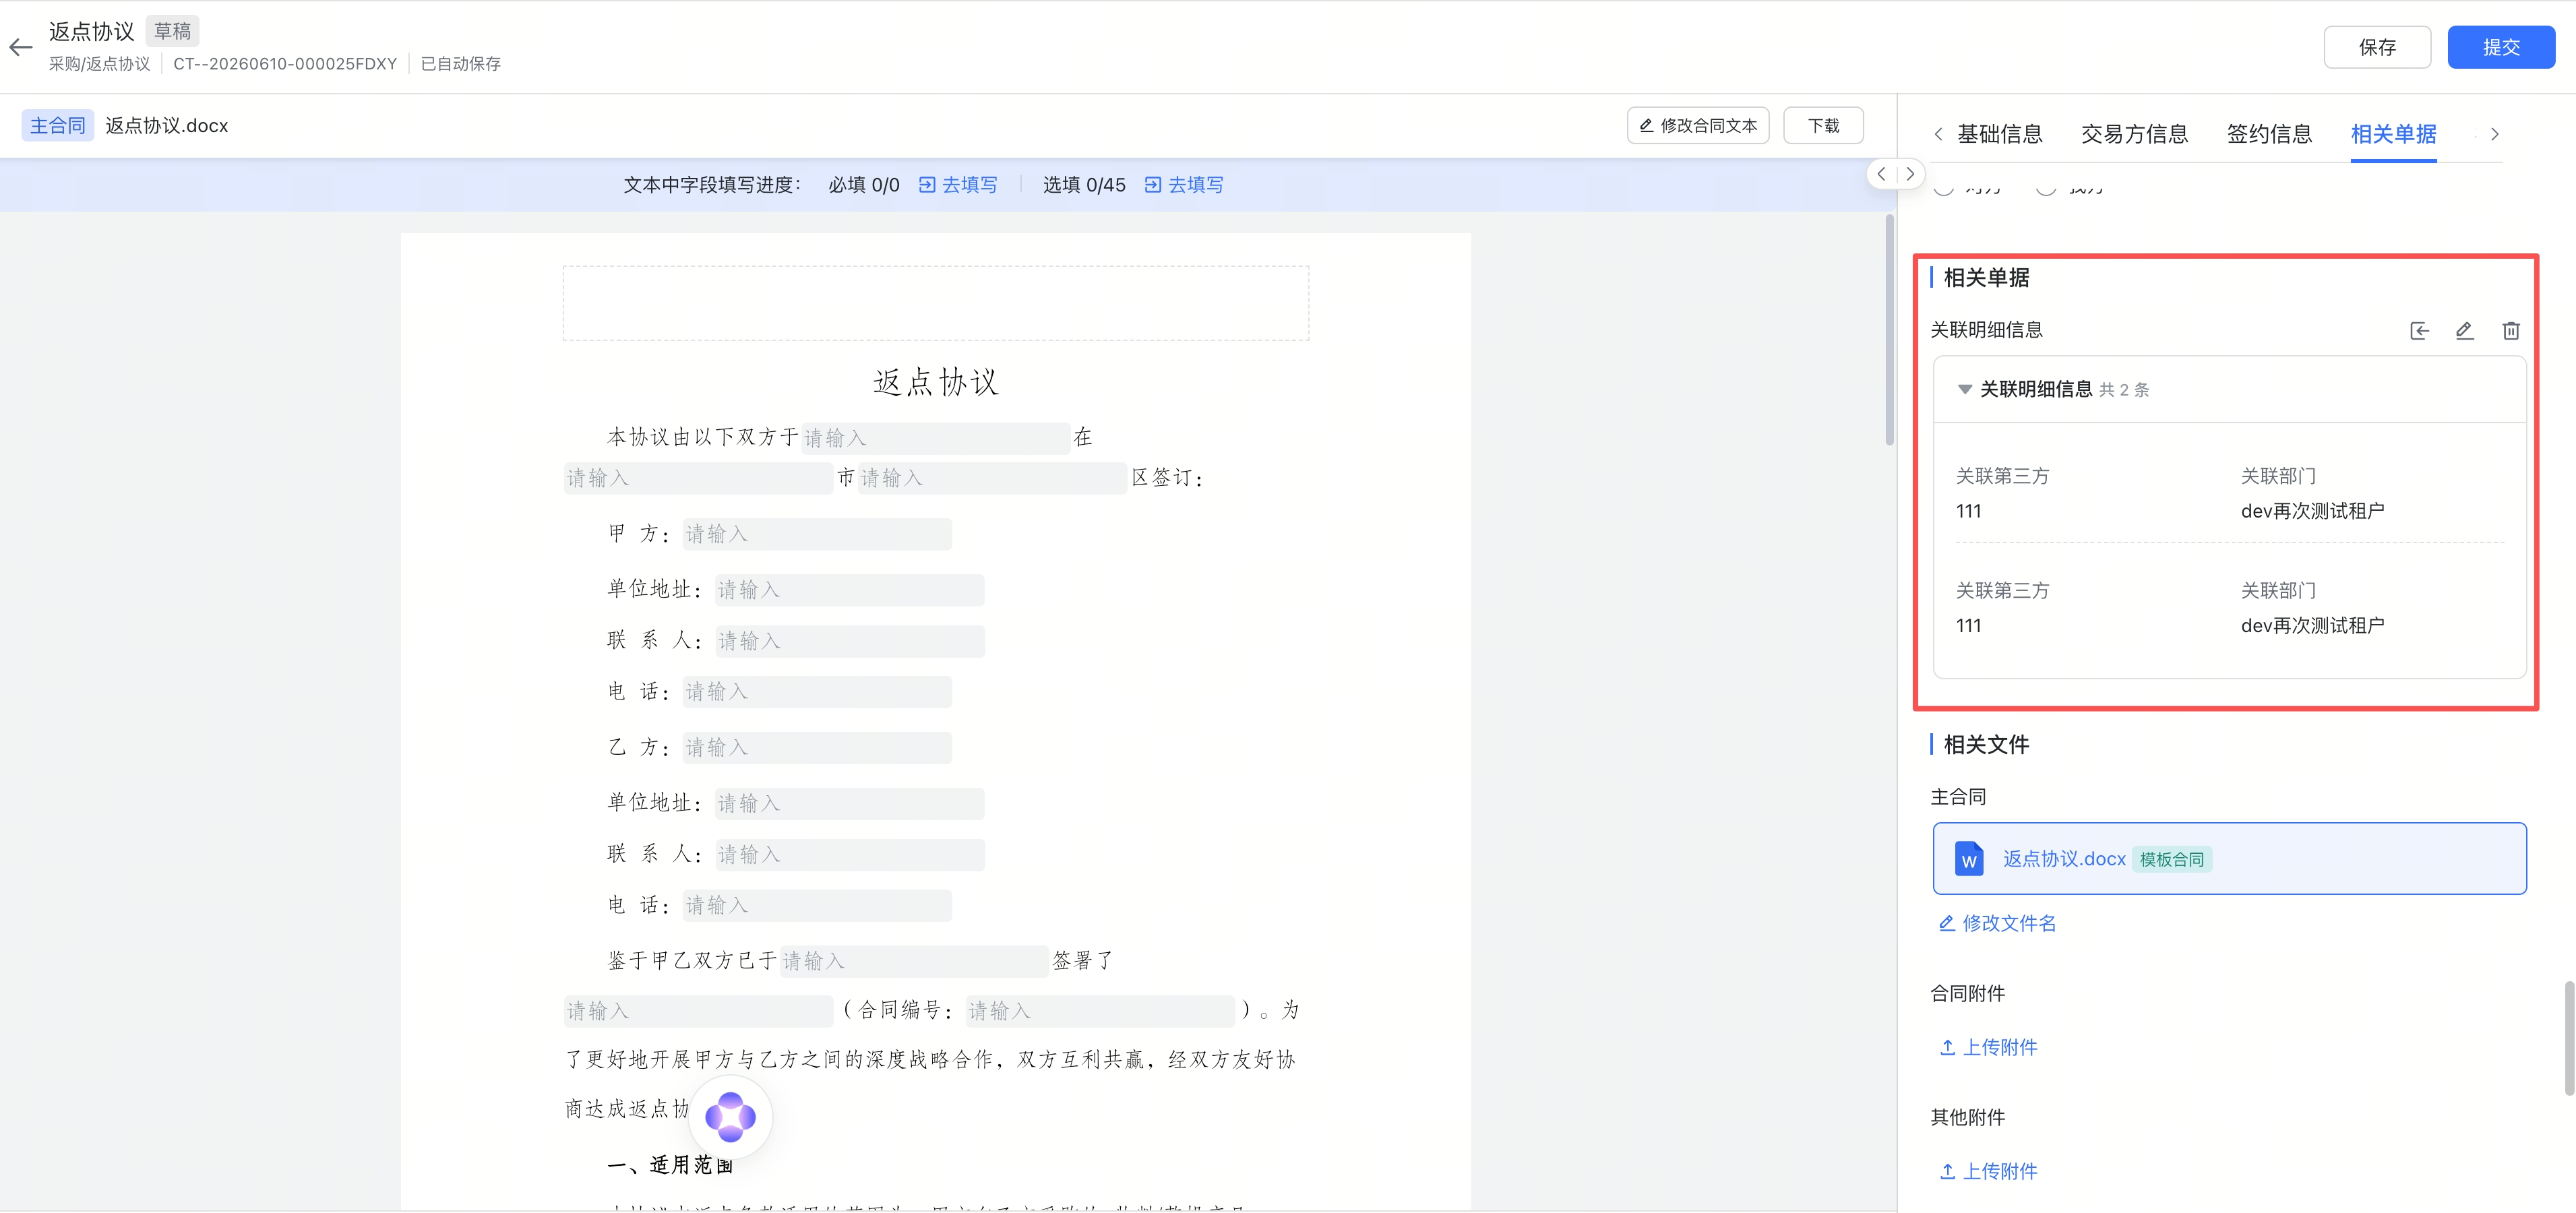
Task: Click 甲方's 联系人 input field
Action: pos(849,641)
